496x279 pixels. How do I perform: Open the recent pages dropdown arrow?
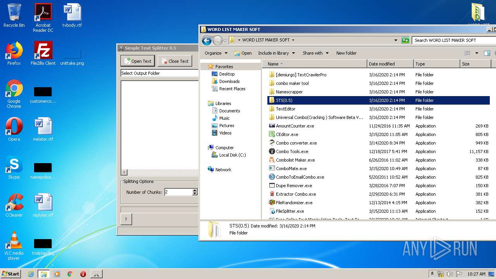pyautogui.click(x=225, y=40)
